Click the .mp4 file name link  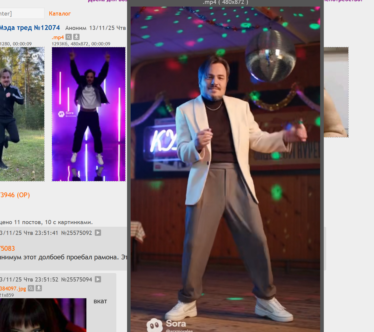point(58,37)
